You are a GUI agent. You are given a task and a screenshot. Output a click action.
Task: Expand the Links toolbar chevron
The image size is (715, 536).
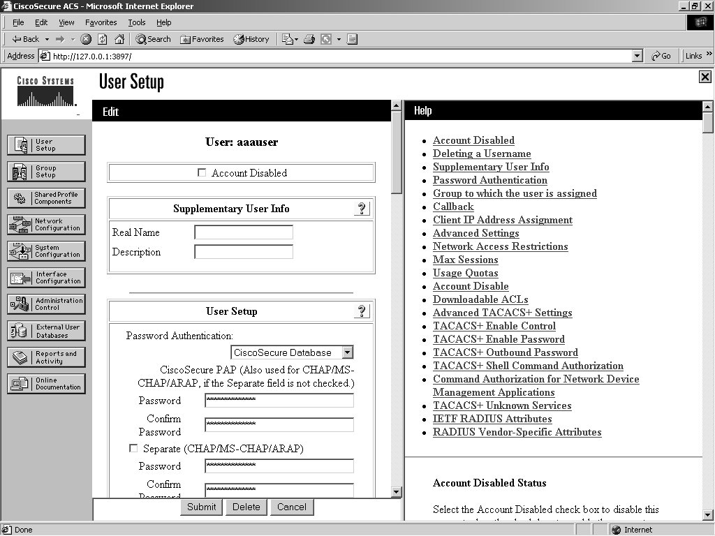[709, 54]
